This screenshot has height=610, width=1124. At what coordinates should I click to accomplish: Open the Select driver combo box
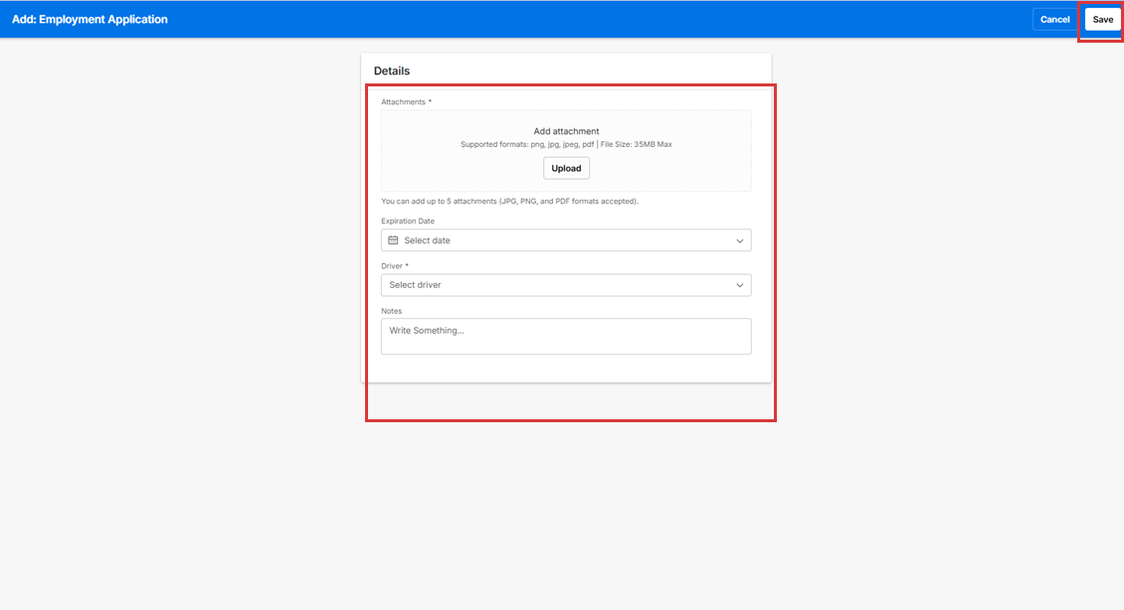[x=557, y=285]
